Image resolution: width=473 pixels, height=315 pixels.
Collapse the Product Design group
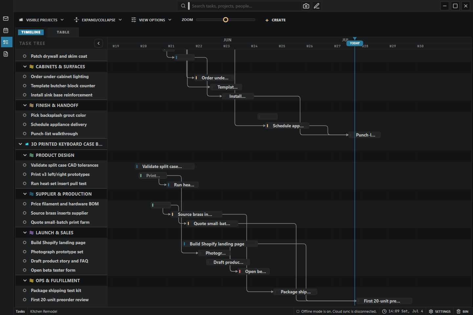(25, 155)
